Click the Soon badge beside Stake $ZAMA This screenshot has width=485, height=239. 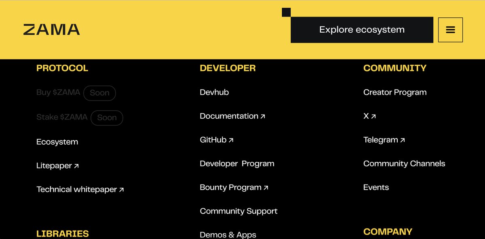pyautogui.click(x=107, y=117)
